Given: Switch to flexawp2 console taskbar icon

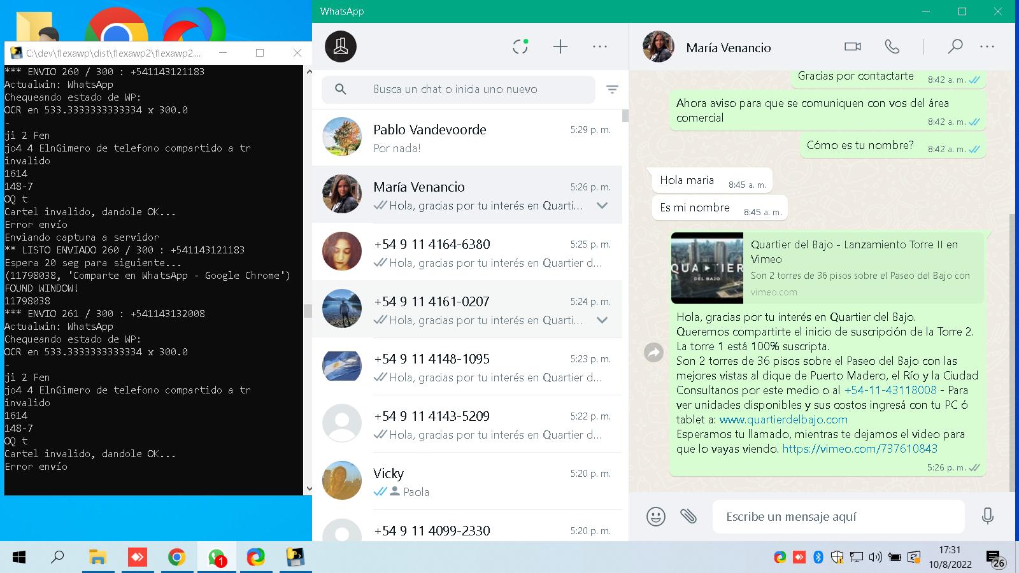Looking at the screenshot, I should tap(295, 557).
